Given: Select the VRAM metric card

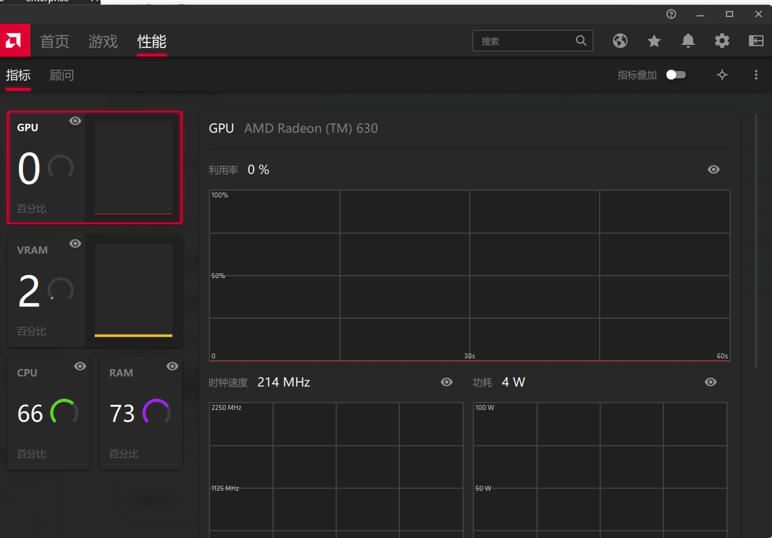Looking at the screenshot, I should point(95,290).
